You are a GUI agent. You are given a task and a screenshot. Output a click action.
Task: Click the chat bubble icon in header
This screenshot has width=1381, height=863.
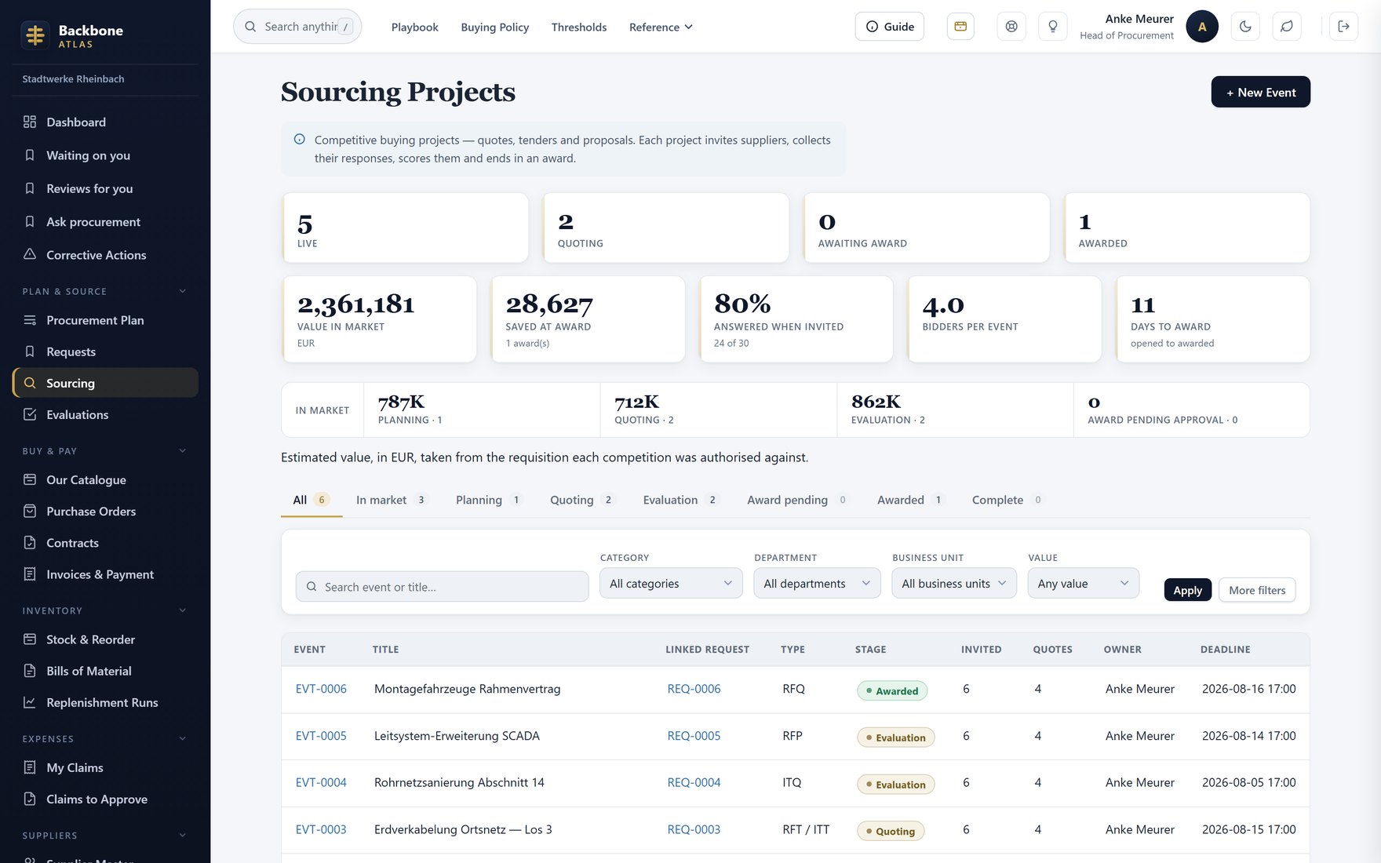(1287, 27)
